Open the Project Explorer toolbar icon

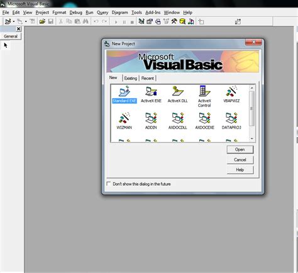(x=141, y=21)
